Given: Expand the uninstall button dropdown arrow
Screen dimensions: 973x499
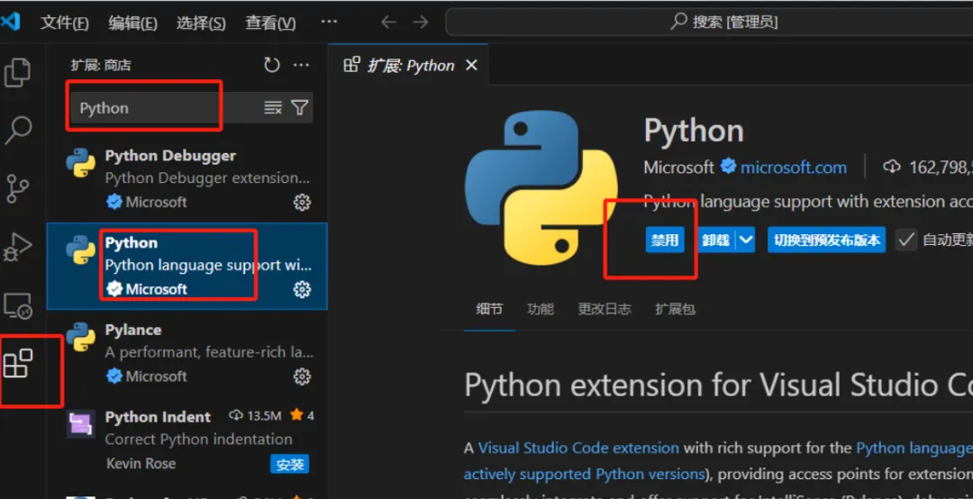Looking at the screenshot, I should (745, 240).
